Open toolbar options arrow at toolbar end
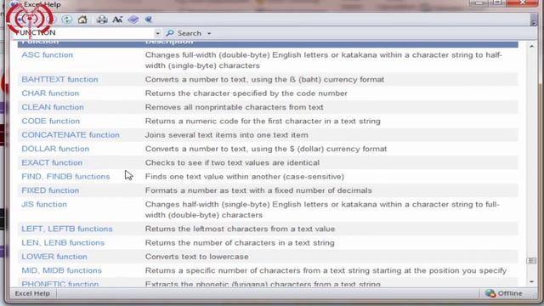 (x=534, y=21)
